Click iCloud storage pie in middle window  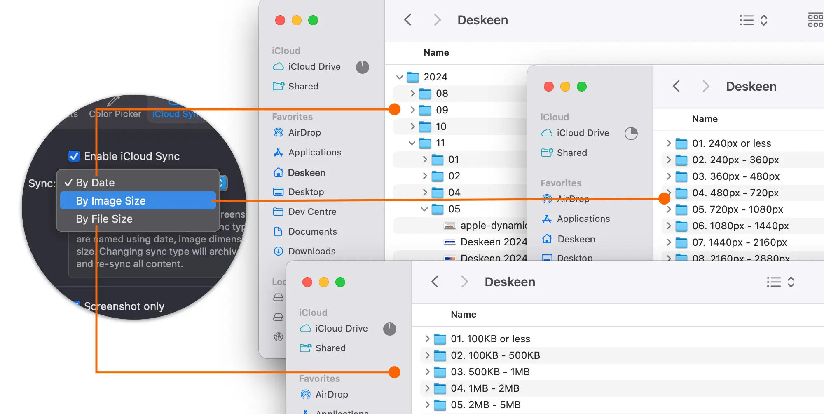631,133
